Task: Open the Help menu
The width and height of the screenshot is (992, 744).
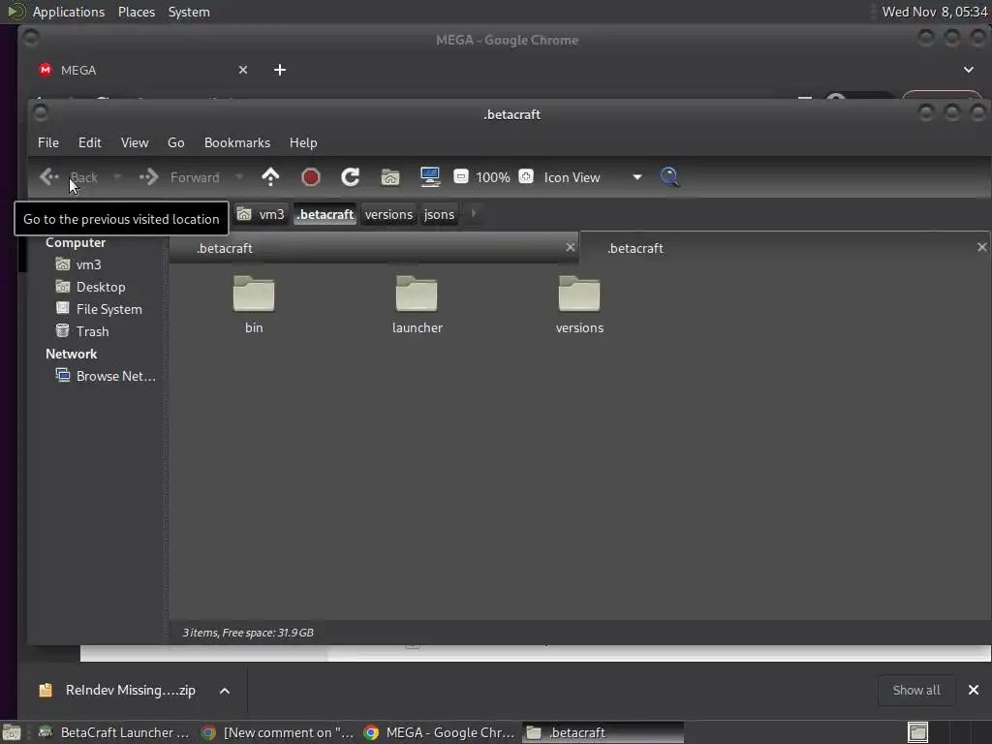Action: coord(303,143)
